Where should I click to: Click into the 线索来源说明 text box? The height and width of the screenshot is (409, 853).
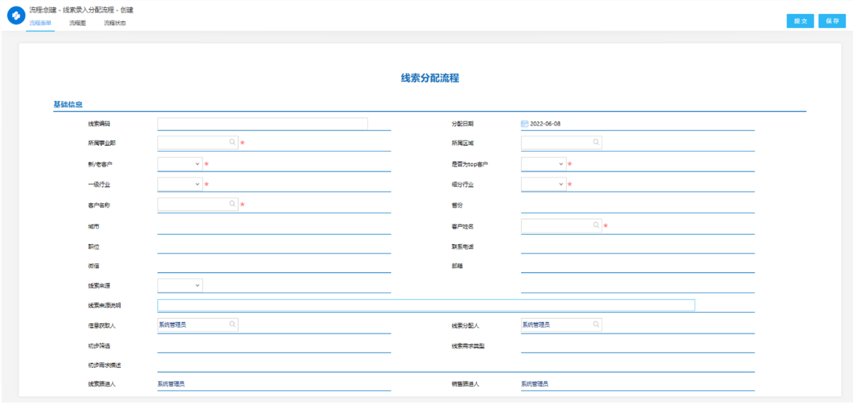pos(426,305)
